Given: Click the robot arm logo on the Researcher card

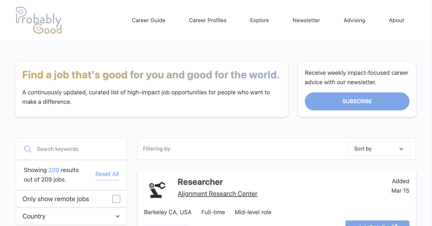Looking at the screenshot, I should tap(157, 189).
